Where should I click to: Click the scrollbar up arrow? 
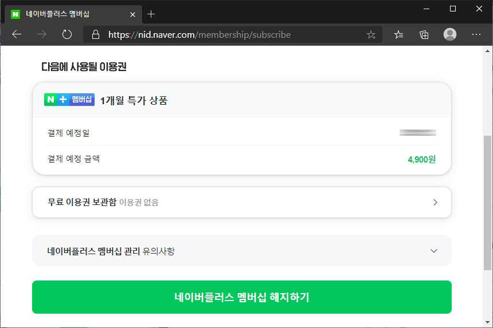[487, 51]
